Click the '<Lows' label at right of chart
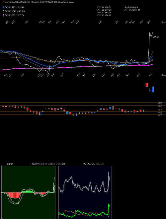The image size is (166, 219). pyautogui.click(x=163, y=75)
